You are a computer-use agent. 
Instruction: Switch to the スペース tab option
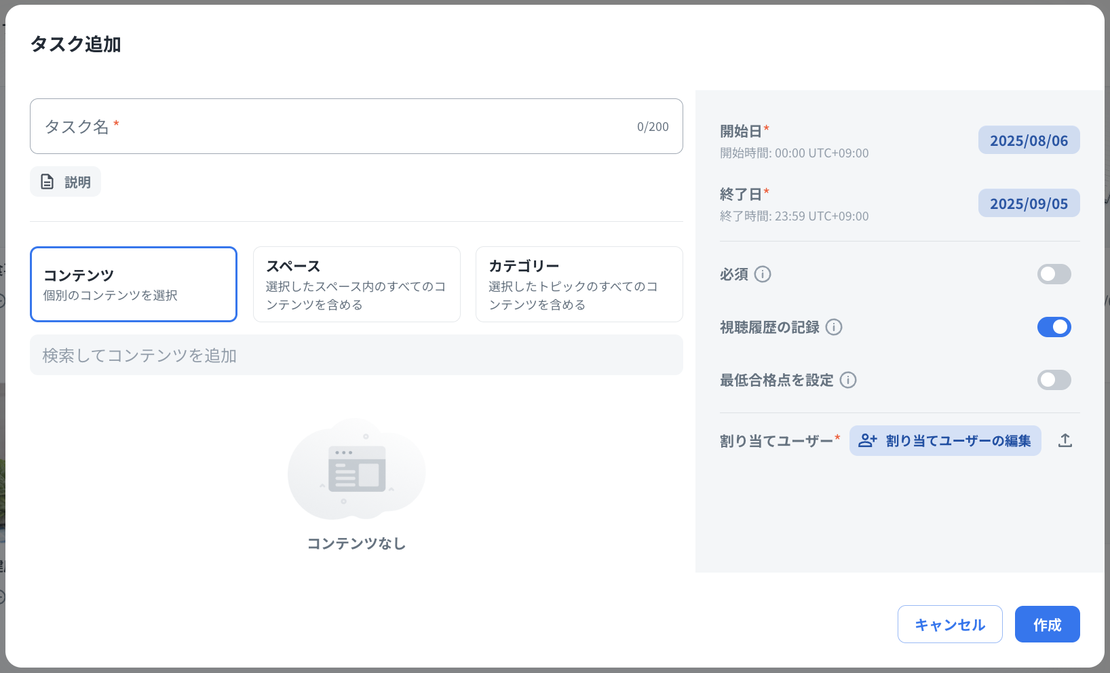point(356,284)
